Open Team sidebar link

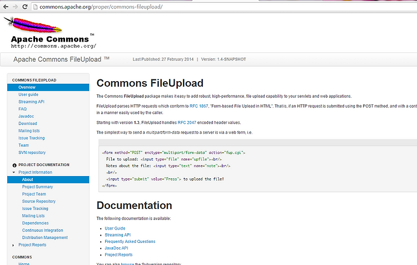(x=24, y=146)
